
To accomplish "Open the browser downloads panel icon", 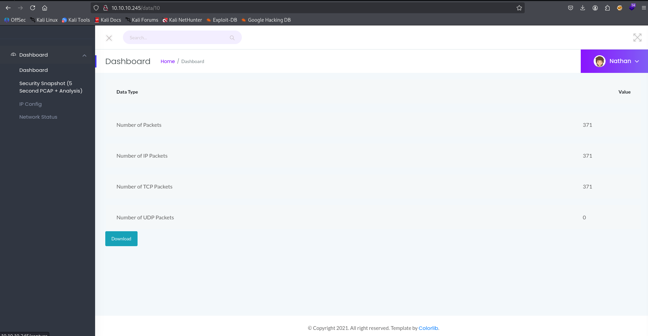I will point(583,7).
